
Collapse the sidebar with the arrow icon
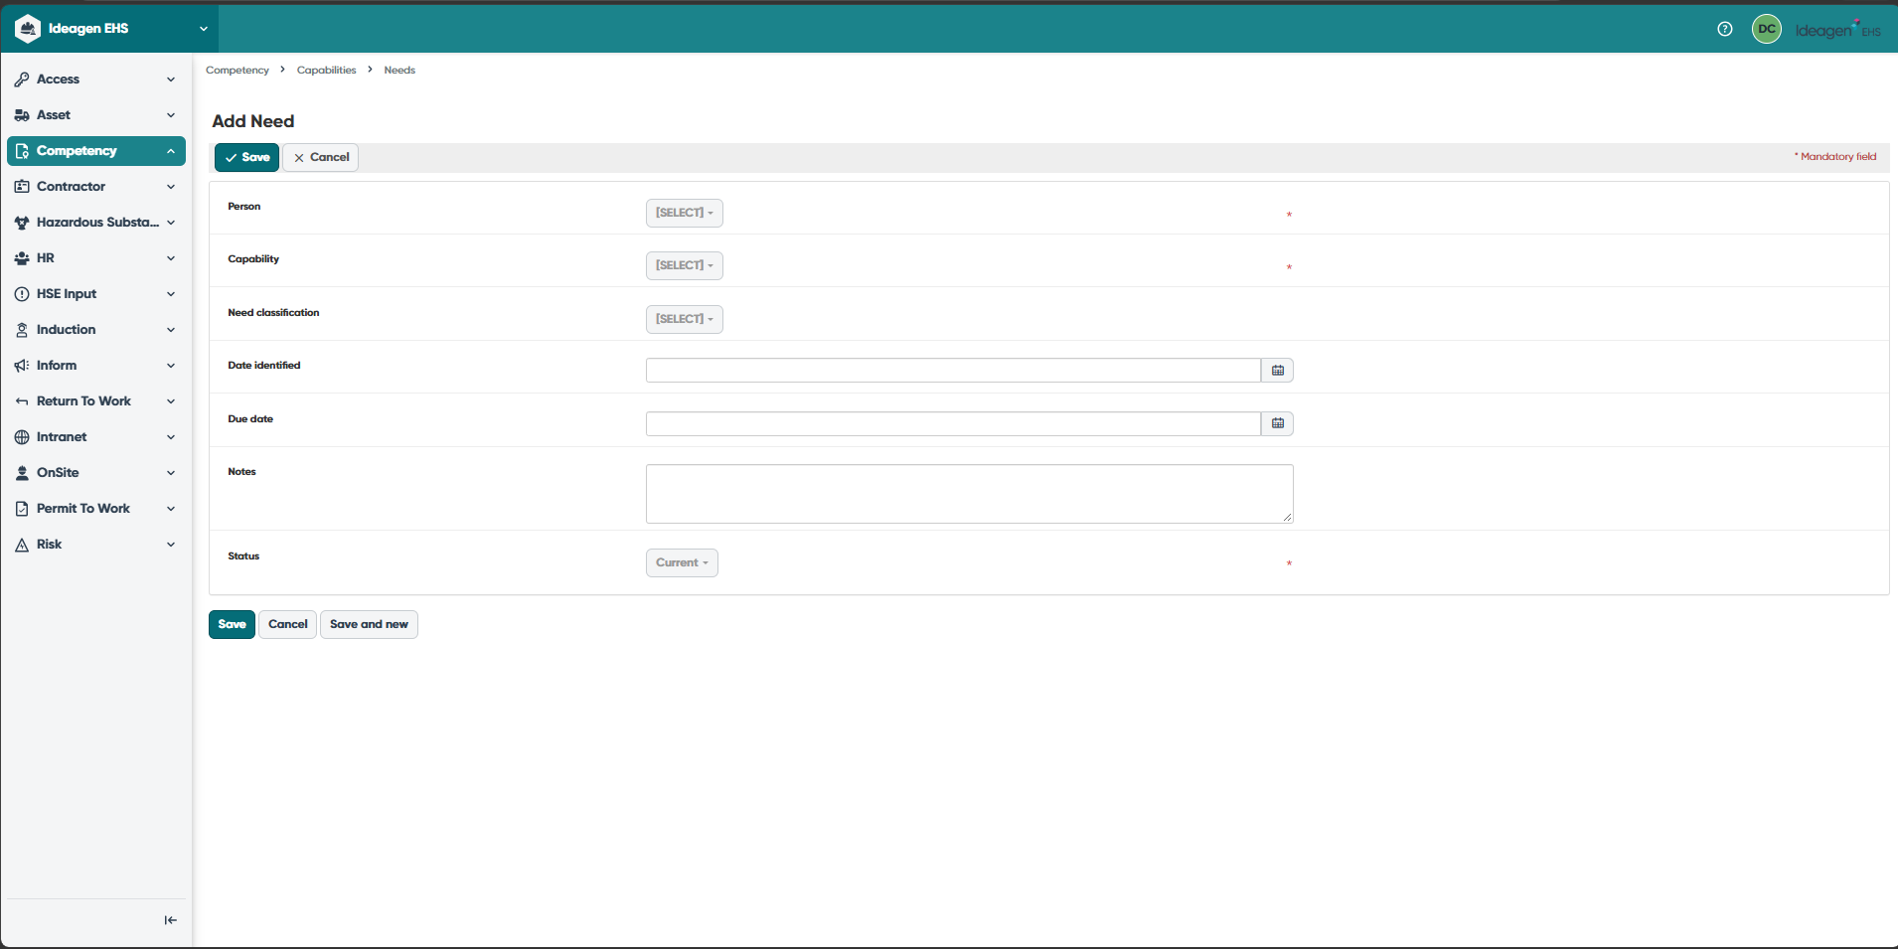coord(171,920)
